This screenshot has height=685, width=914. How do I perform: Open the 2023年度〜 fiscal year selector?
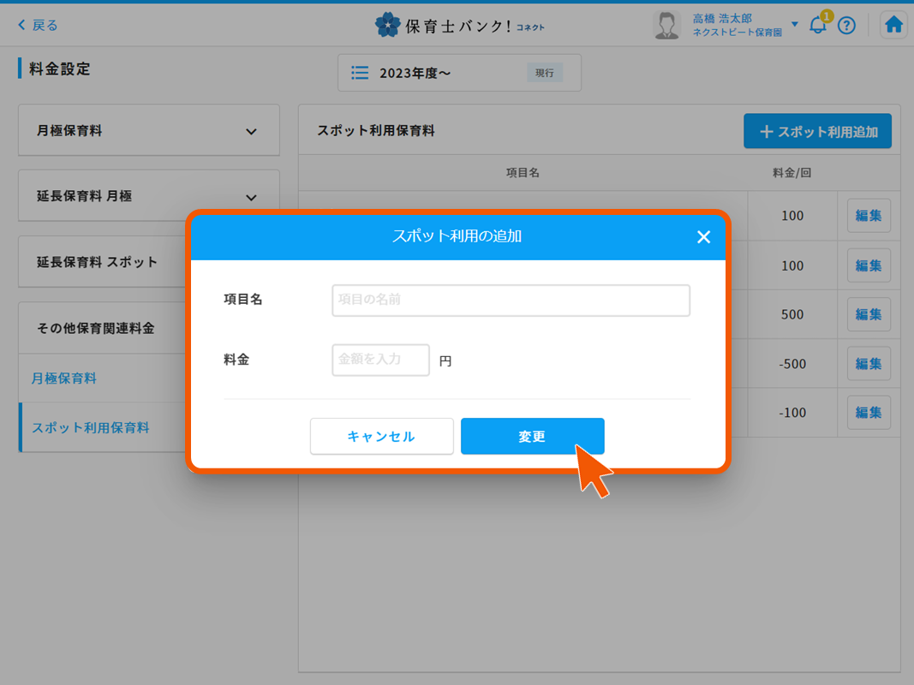pyautogui.click(x=459, y=72)
